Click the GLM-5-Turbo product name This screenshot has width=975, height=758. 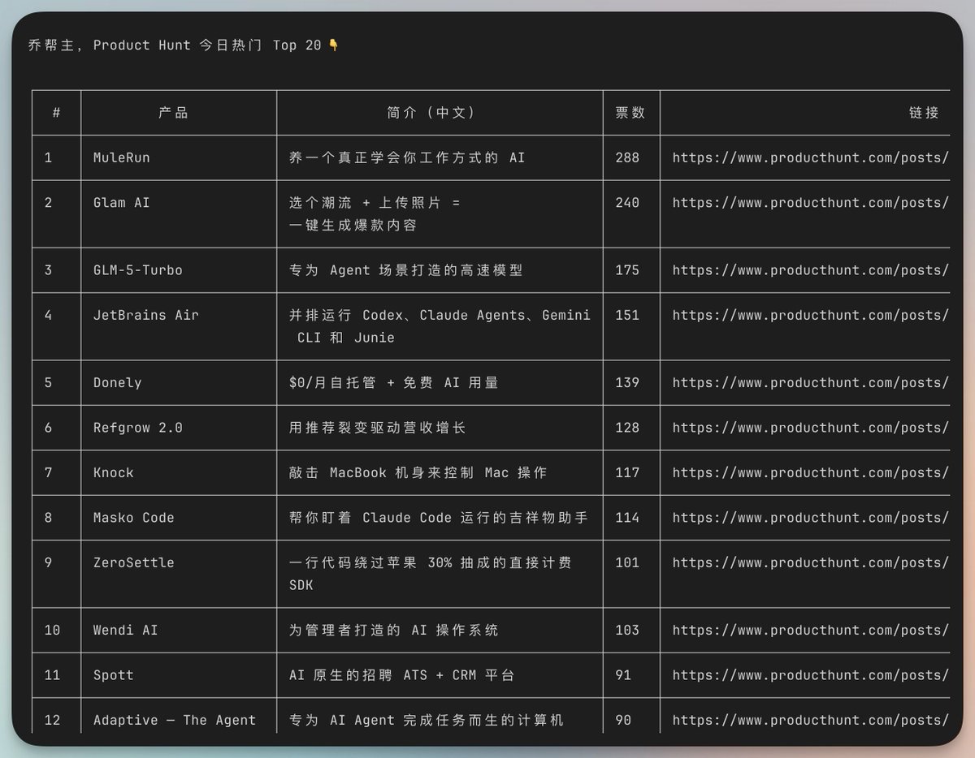coord(138,270)
